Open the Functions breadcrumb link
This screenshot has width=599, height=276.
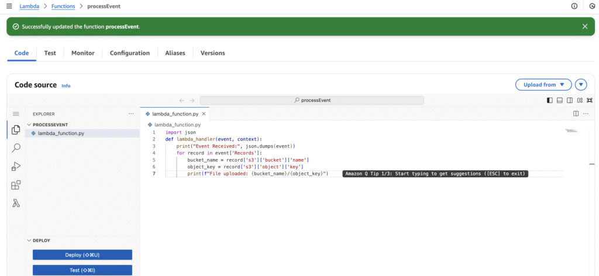coord(63,6)
